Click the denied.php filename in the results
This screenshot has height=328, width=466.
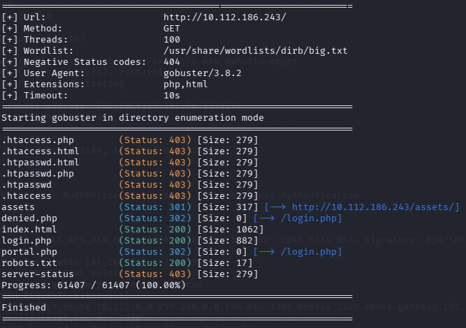click(x=31, y=218)
